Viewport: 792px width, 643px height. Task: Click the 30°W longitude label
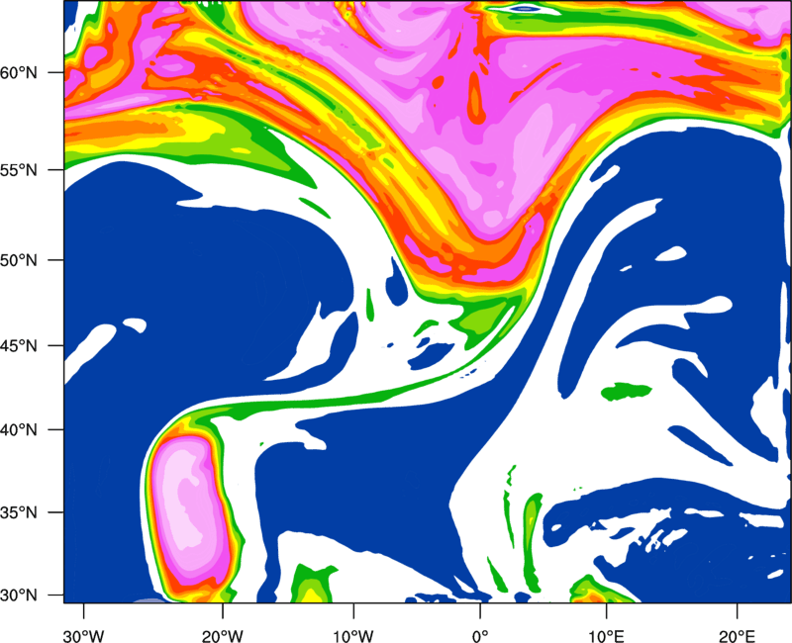coord(83,636)
